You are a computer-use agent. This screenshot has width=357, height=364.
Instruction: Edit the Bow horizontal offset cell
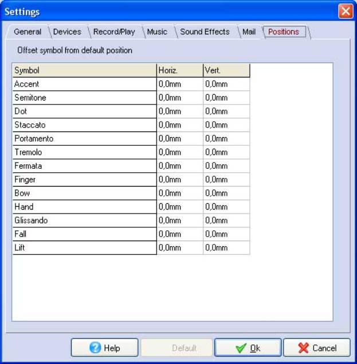click(x=180, y=193)
